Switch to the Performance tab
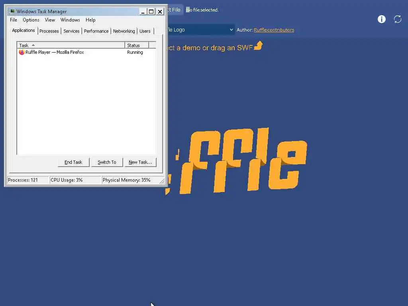408x306 pixels. (x=96, y=31)
